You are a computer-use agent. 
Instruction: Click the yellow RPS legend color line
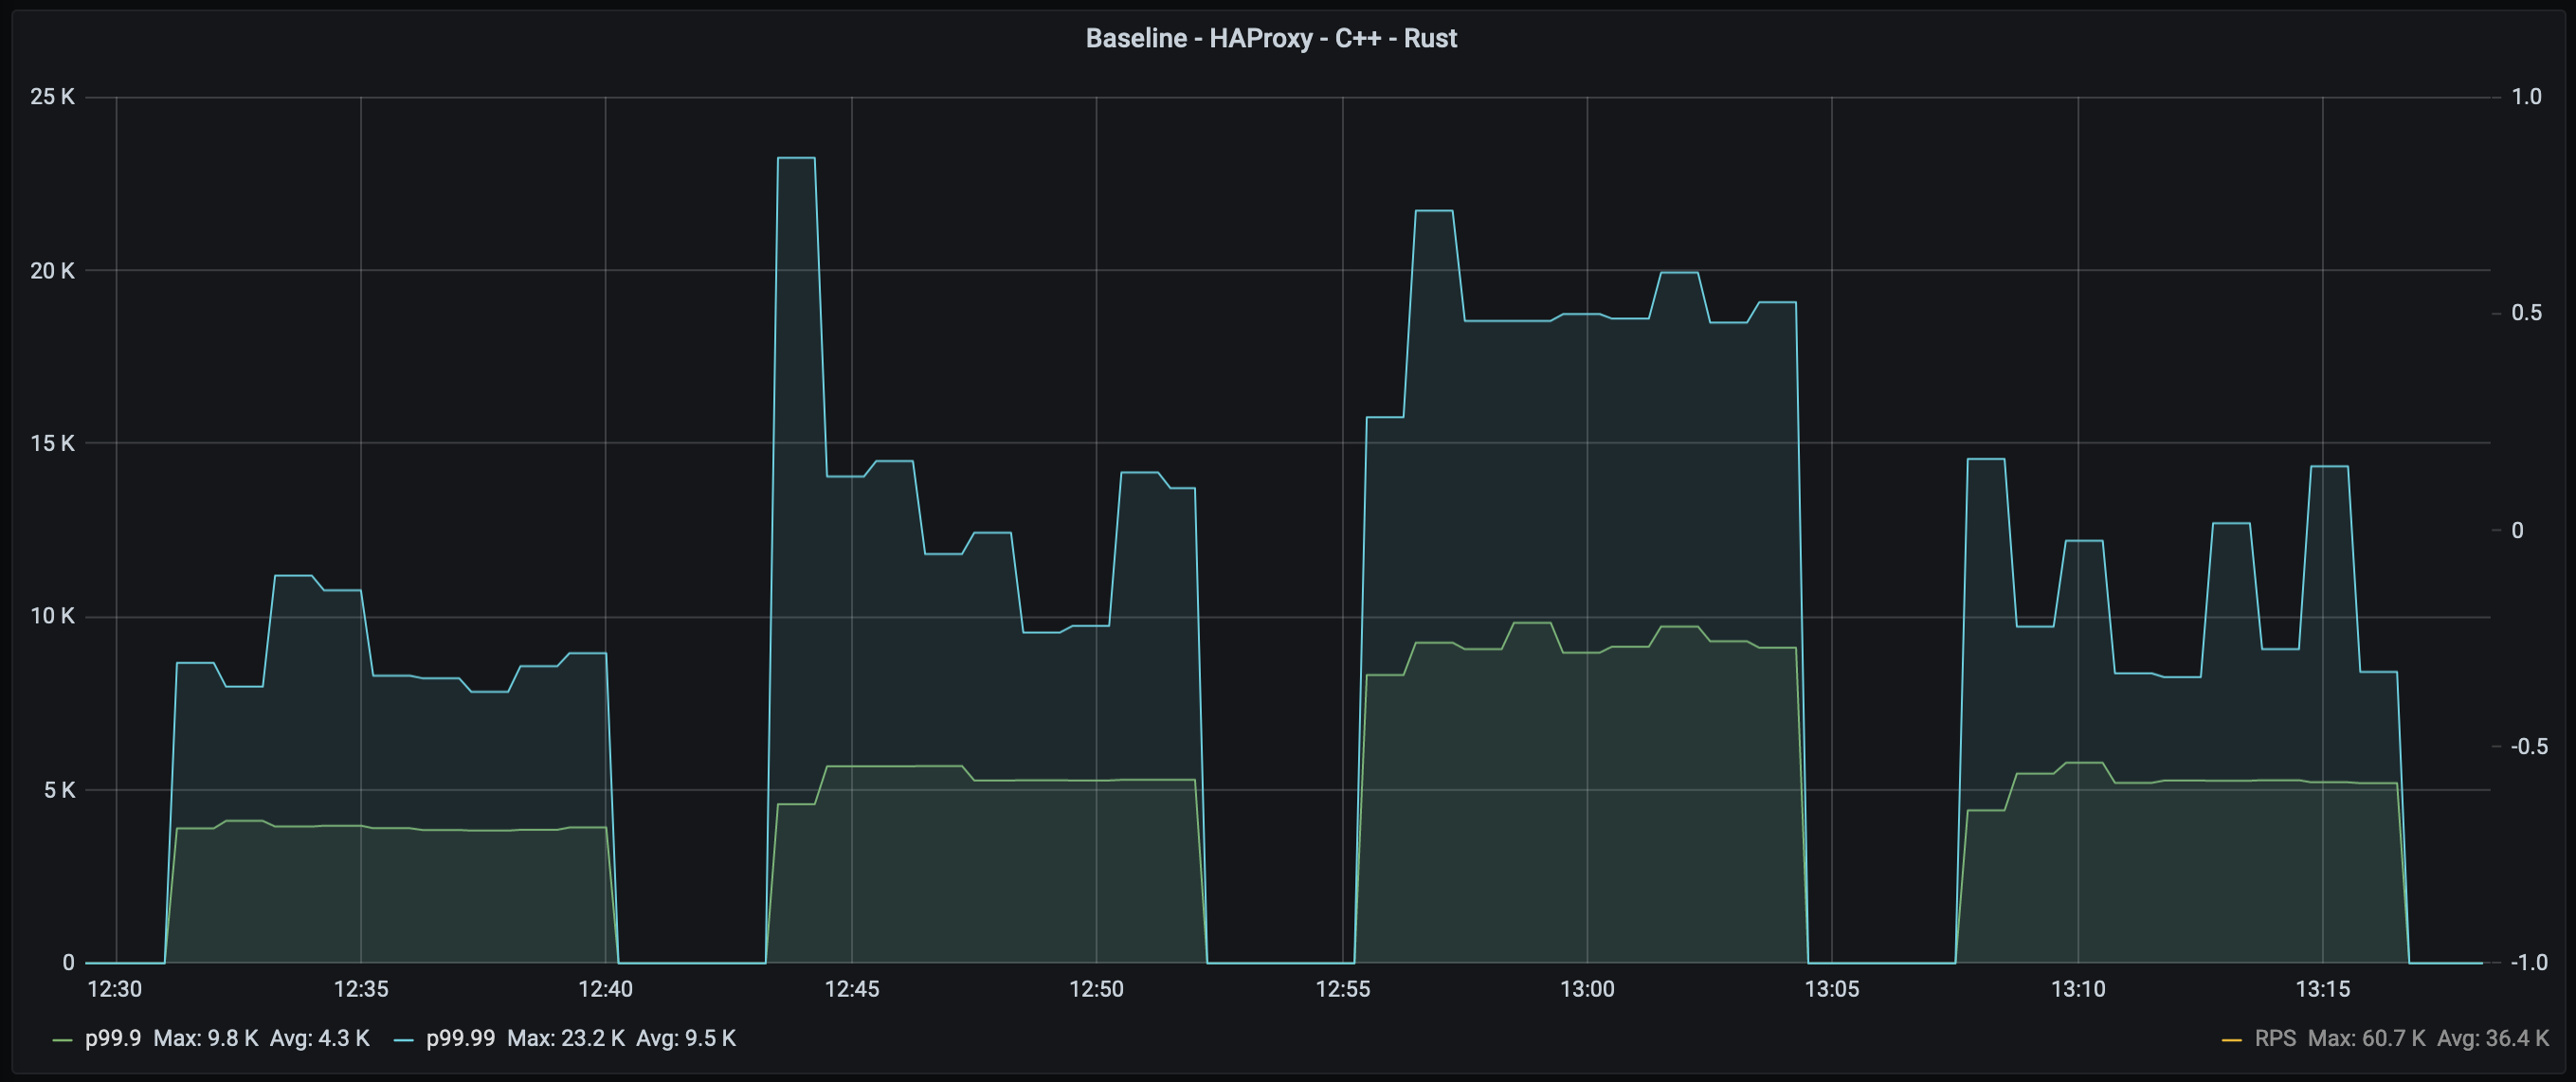(x=2231, y=1040)
